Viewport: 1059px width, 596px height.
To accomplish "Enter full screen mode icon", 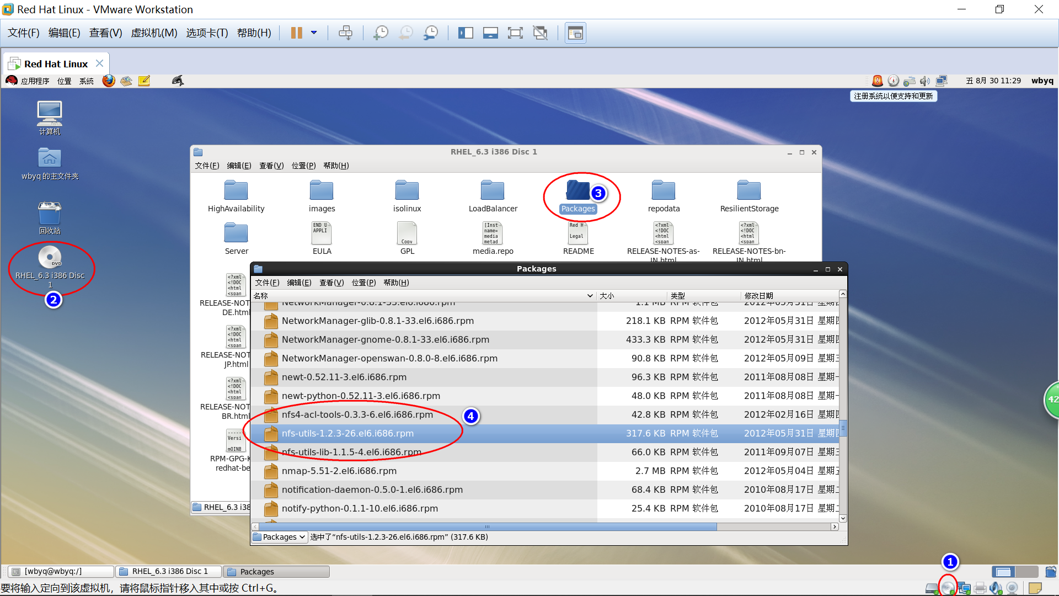I will (515, 33).
